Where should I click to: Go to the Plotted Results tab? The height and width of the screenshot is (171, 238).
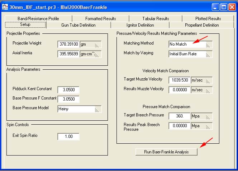point(208,18)
